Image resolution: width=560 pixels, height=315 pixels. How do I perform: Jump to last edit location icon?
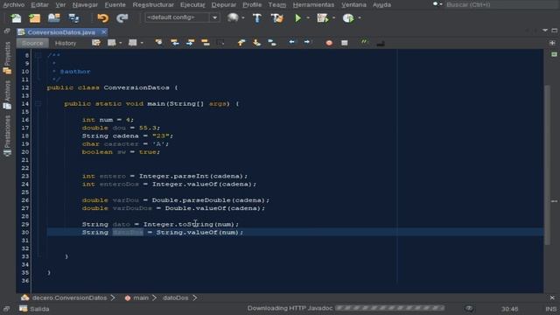pyautogui.click(x=96, y=43)
